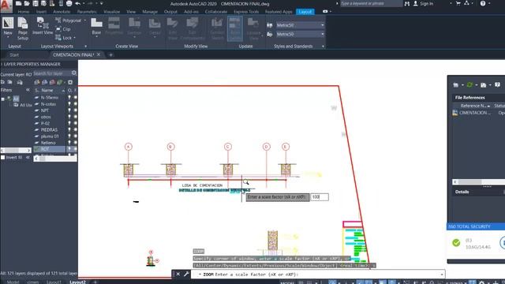Click the search magnifier icon in layer manager
The width and height of the screenshot is (505, 284).
(x=74, y=73)
